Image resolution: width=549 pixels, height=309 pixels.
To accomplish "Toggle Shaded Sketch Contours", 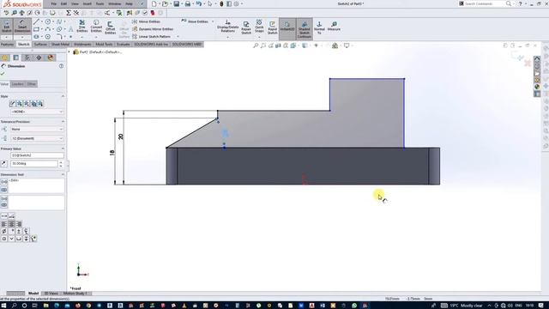I will coord(305,28).
